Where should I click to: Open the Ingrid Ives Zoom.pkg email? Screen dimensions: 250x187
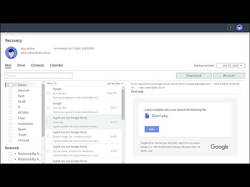tap(83, 122)
